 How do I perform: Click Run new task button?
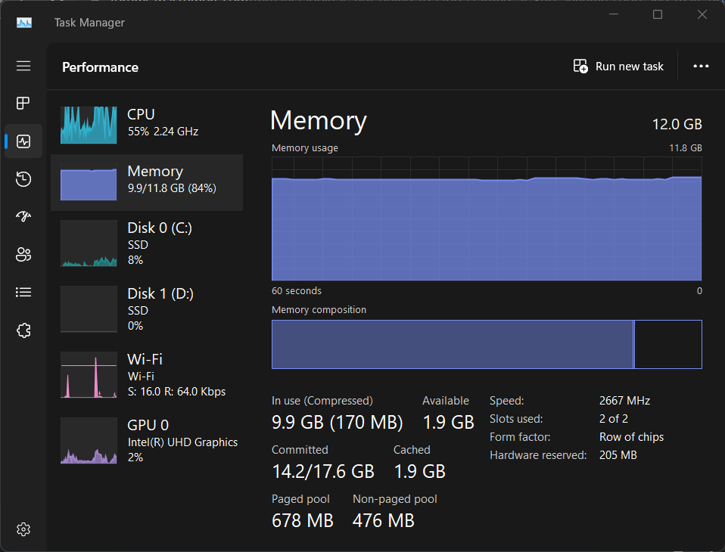pos(618,67)
